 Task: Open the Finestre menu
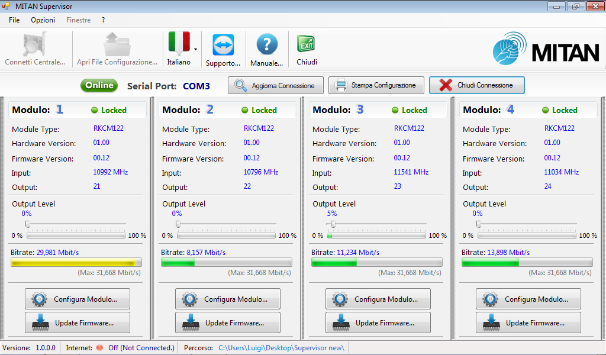[79, 20]
